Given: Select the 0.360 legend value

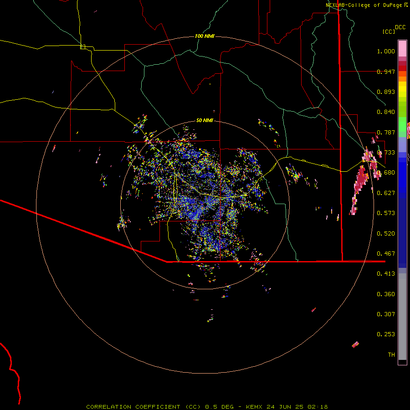Looking at the screenshot, I should 386,294.
